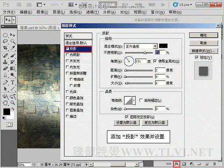The width and height of the screenshot is (224, 168).
Task: Click 设置为默认值 make default button
Action: tap(126, 123)
